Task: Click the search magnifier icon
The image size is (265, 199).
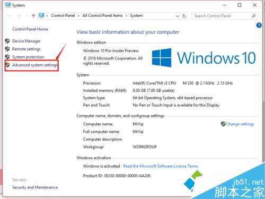Action: pos(253,16)
